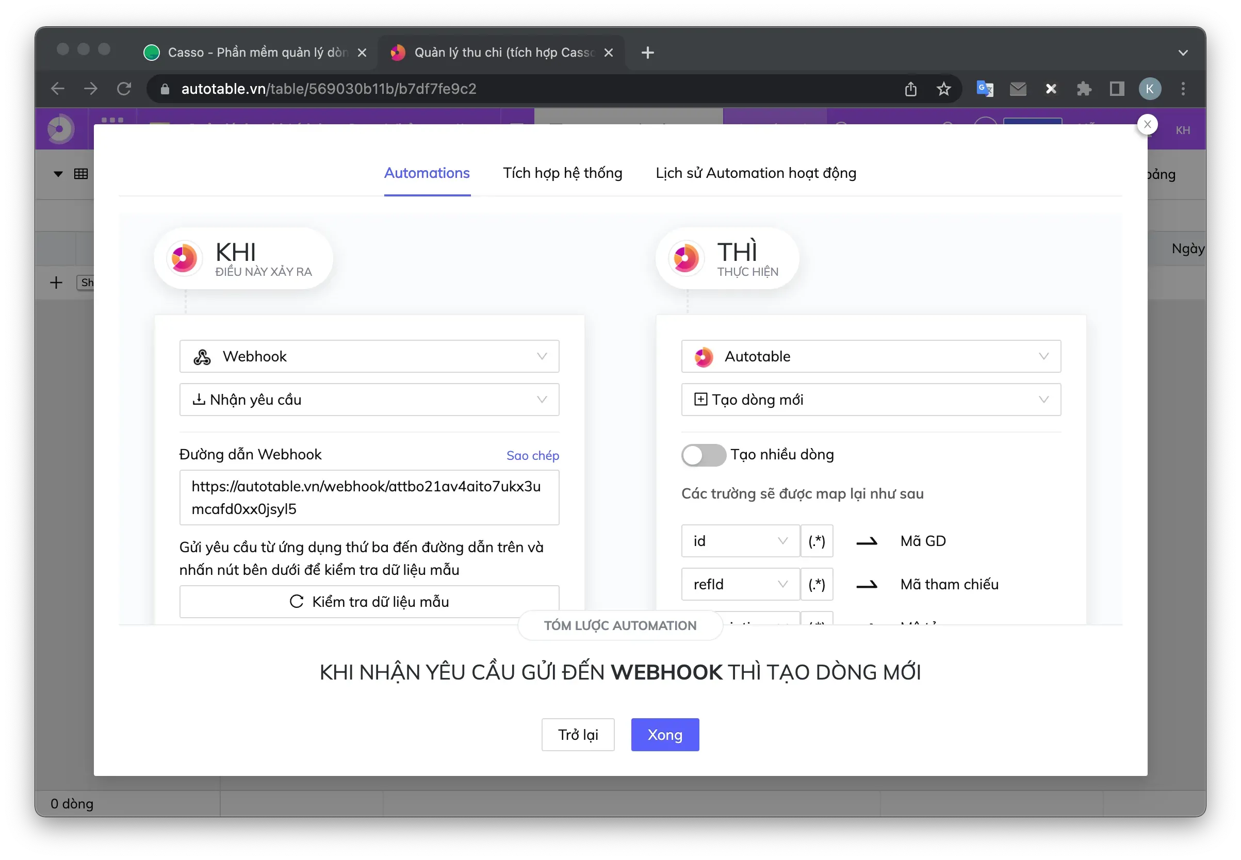Click the Mã tham chiếu target label
The height and width of the screenshot is (860, 1241).
click(950, 584)
